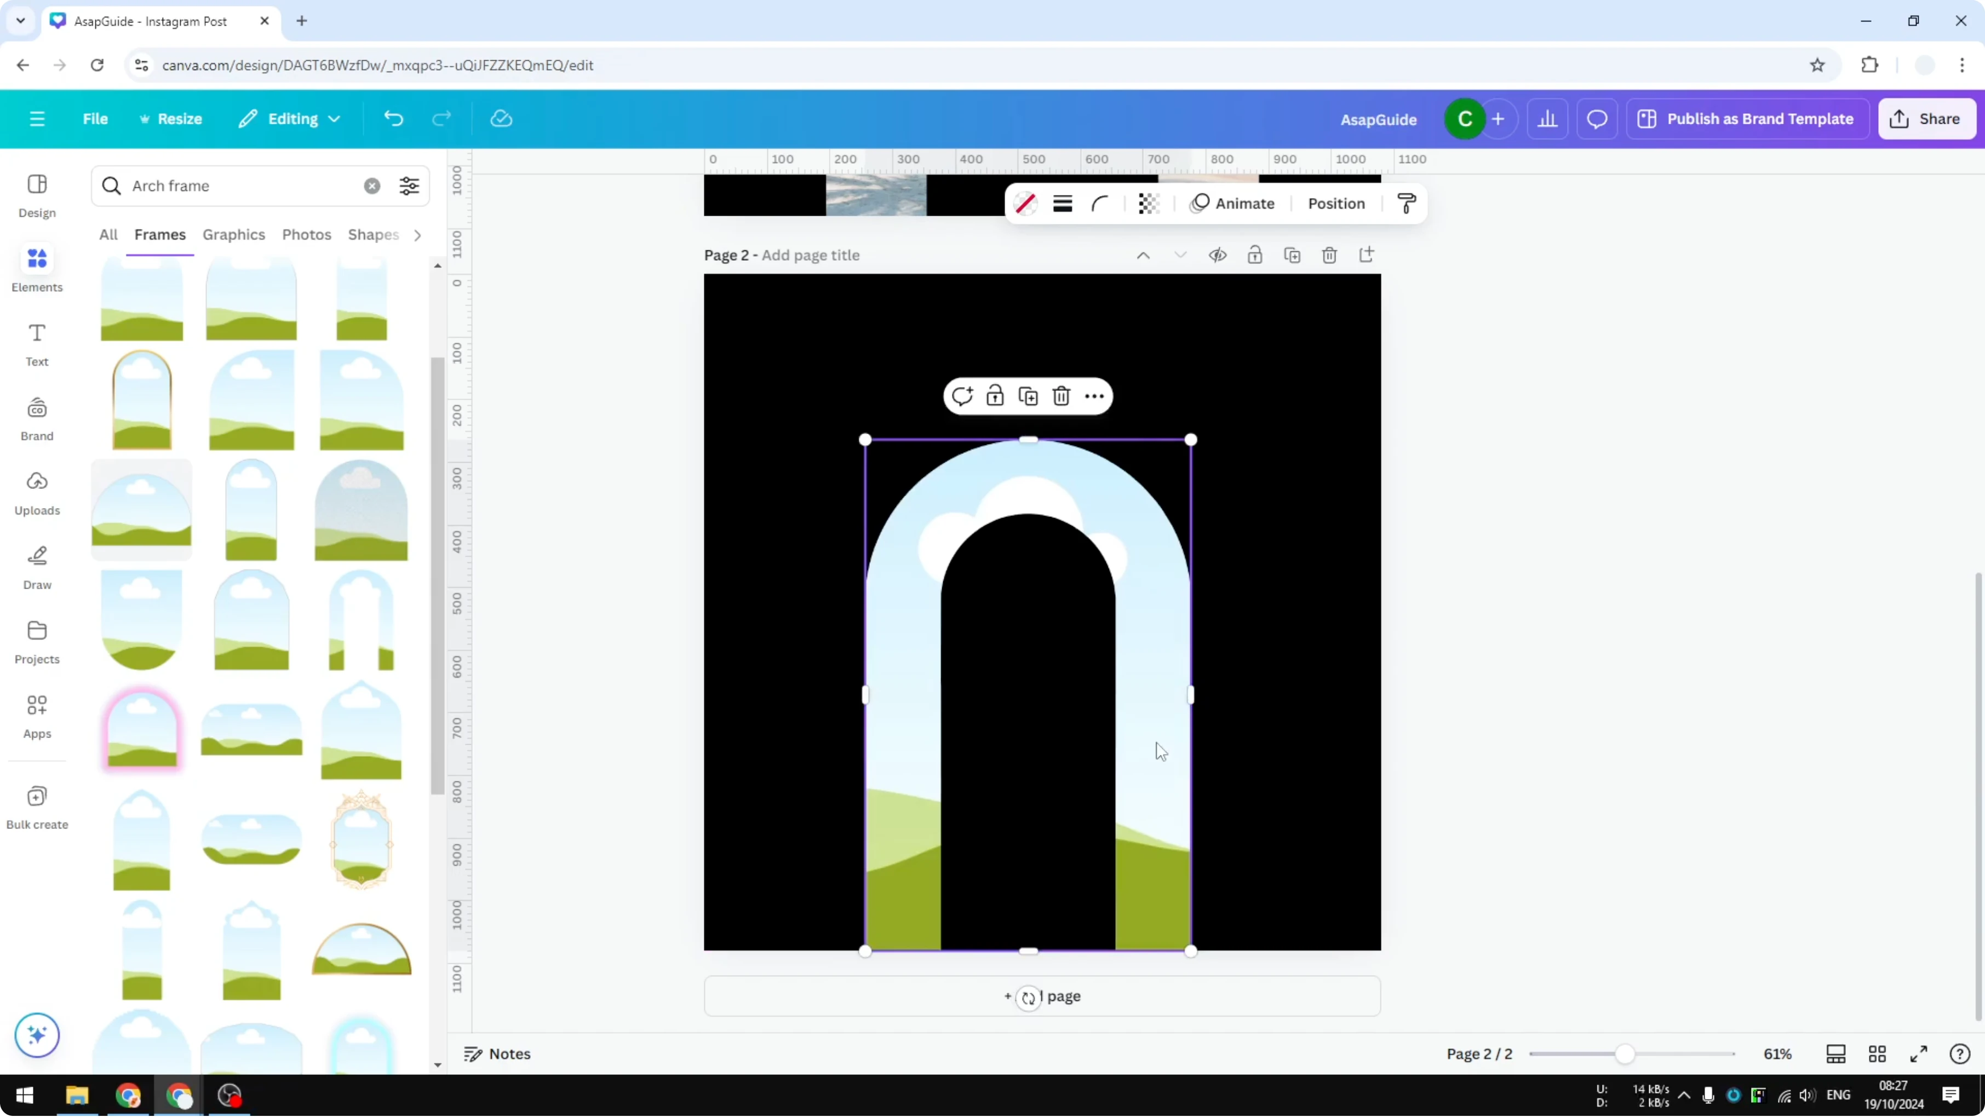1985x1117 pixels.
Task: Hide page 2 using the eye icon
Action: point(1218,254)
